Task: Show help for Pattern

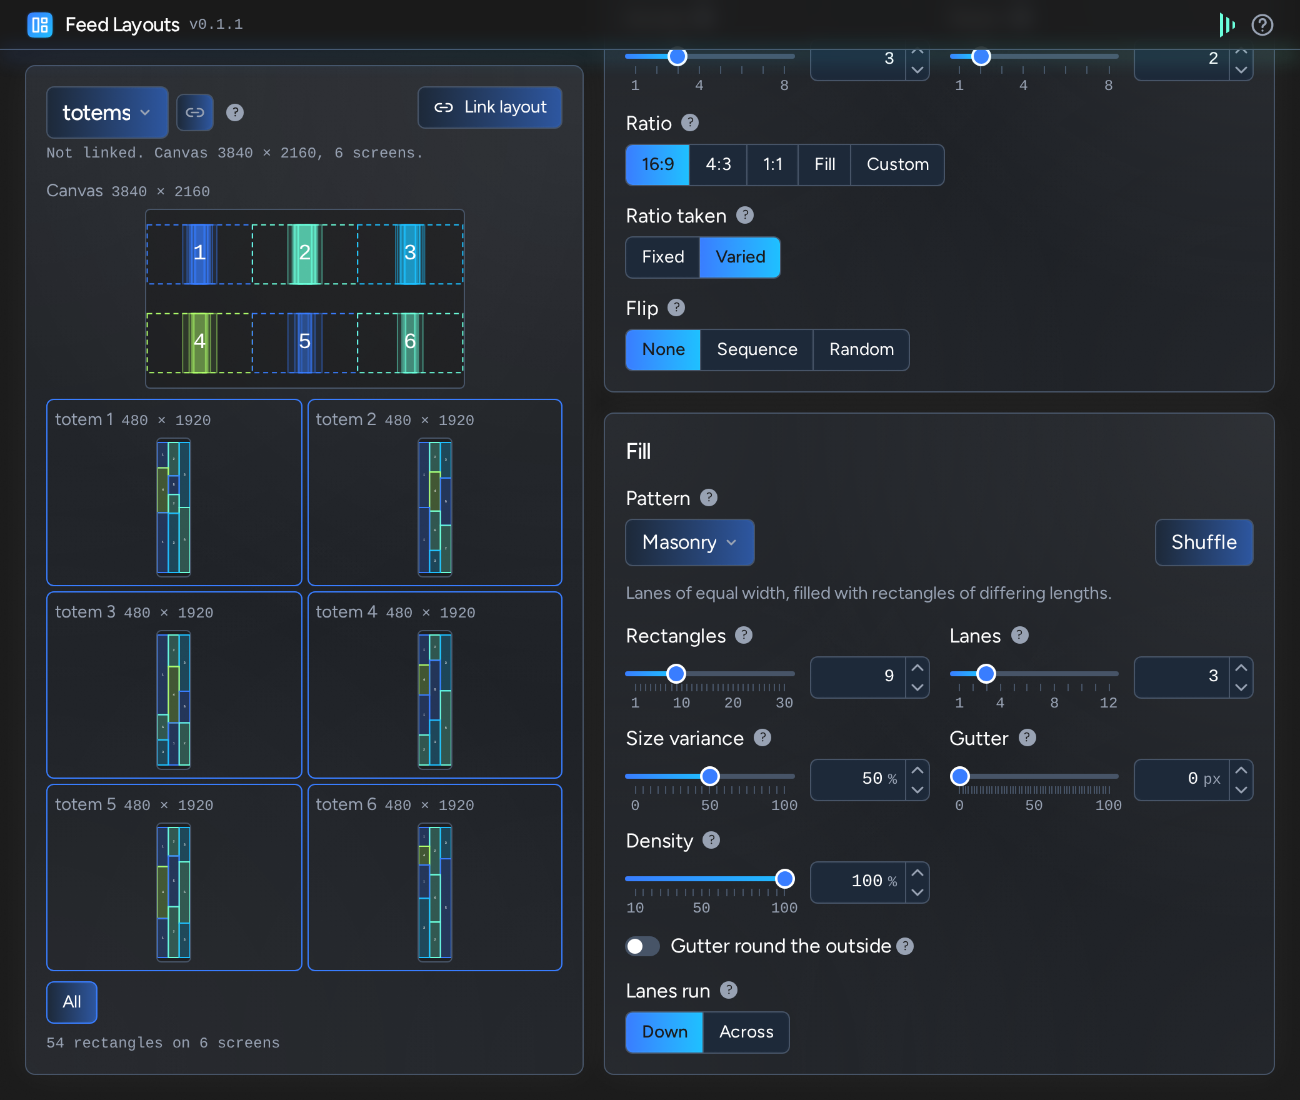Action: click(x=709, y=497)
